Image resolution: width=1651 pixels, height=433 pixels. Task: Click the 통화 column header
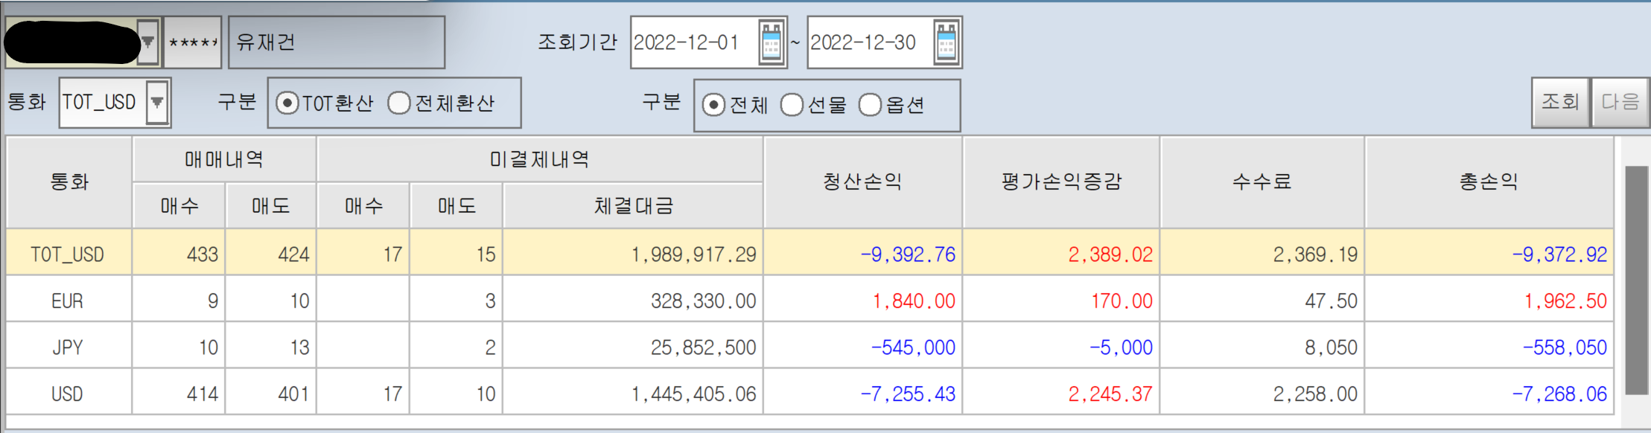point(69,182)
